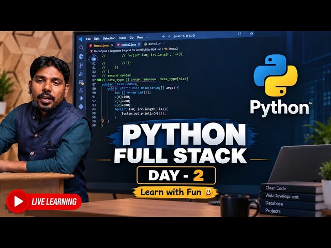331x248 pixels.
Task: Click the 'for(int i=0; i<v.length; i++){' line 94
Action: pos(141,109)
